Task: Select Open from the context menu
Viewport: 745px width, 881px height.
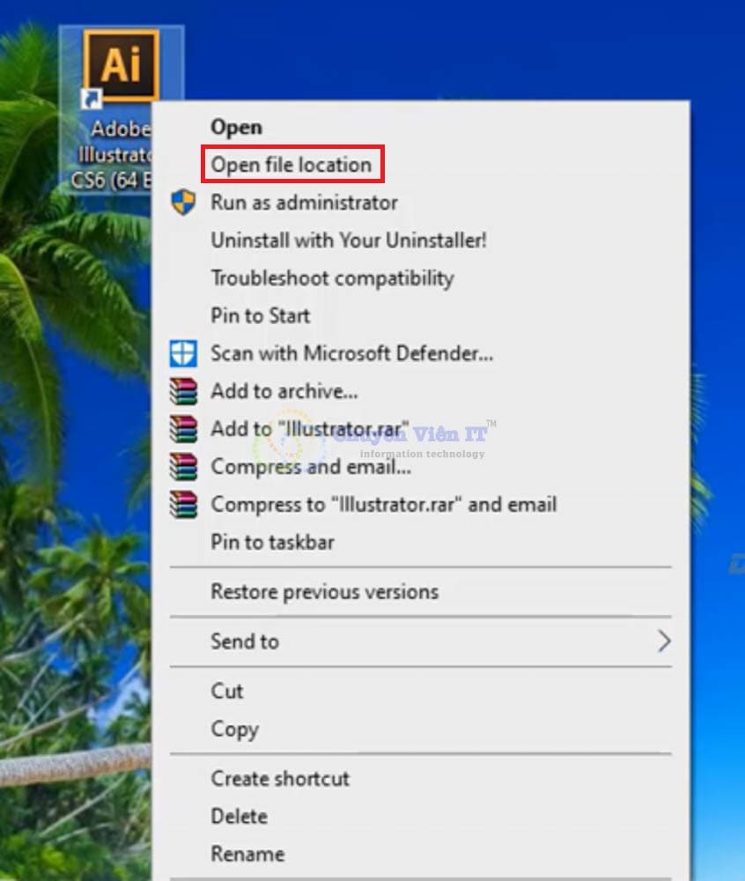Action: [x=235, y=127]
